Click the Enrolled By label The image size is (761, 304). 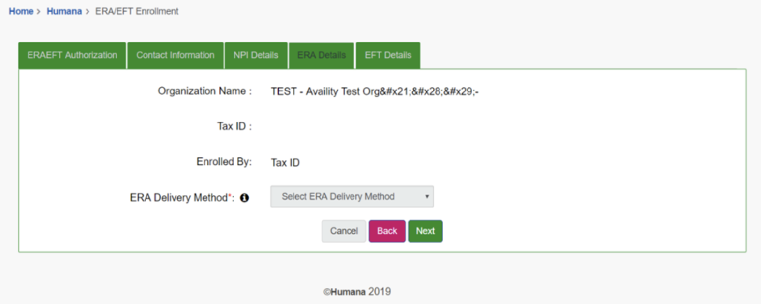click(x=224, y=162)
